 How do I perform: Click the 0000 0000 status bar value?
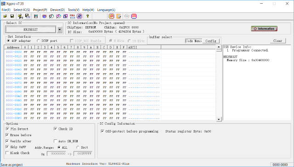[x=280, y=165]
